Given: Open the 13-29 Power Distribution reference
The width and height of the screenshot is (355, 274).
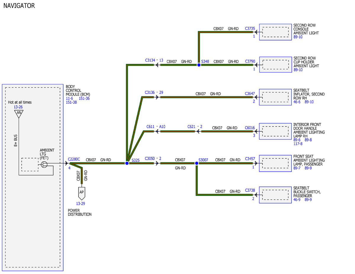Looking at the screenshot, I should tap(81, 204).
